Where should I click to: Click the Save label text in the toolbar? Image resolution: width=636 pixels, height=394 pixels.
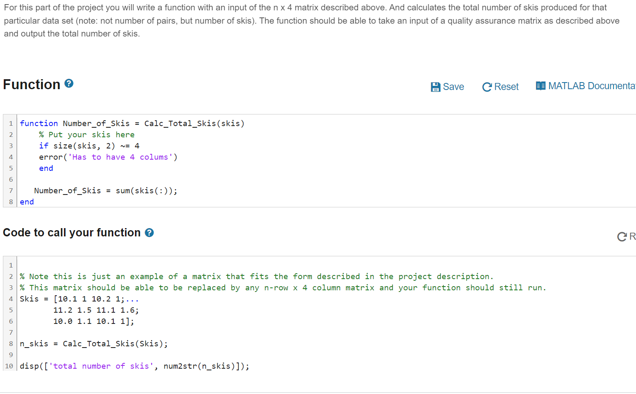coord(454,87)
